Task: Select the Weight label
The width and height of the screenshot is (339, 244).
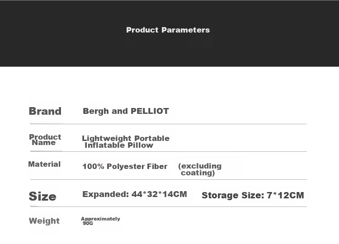Action: coord(44,221)
